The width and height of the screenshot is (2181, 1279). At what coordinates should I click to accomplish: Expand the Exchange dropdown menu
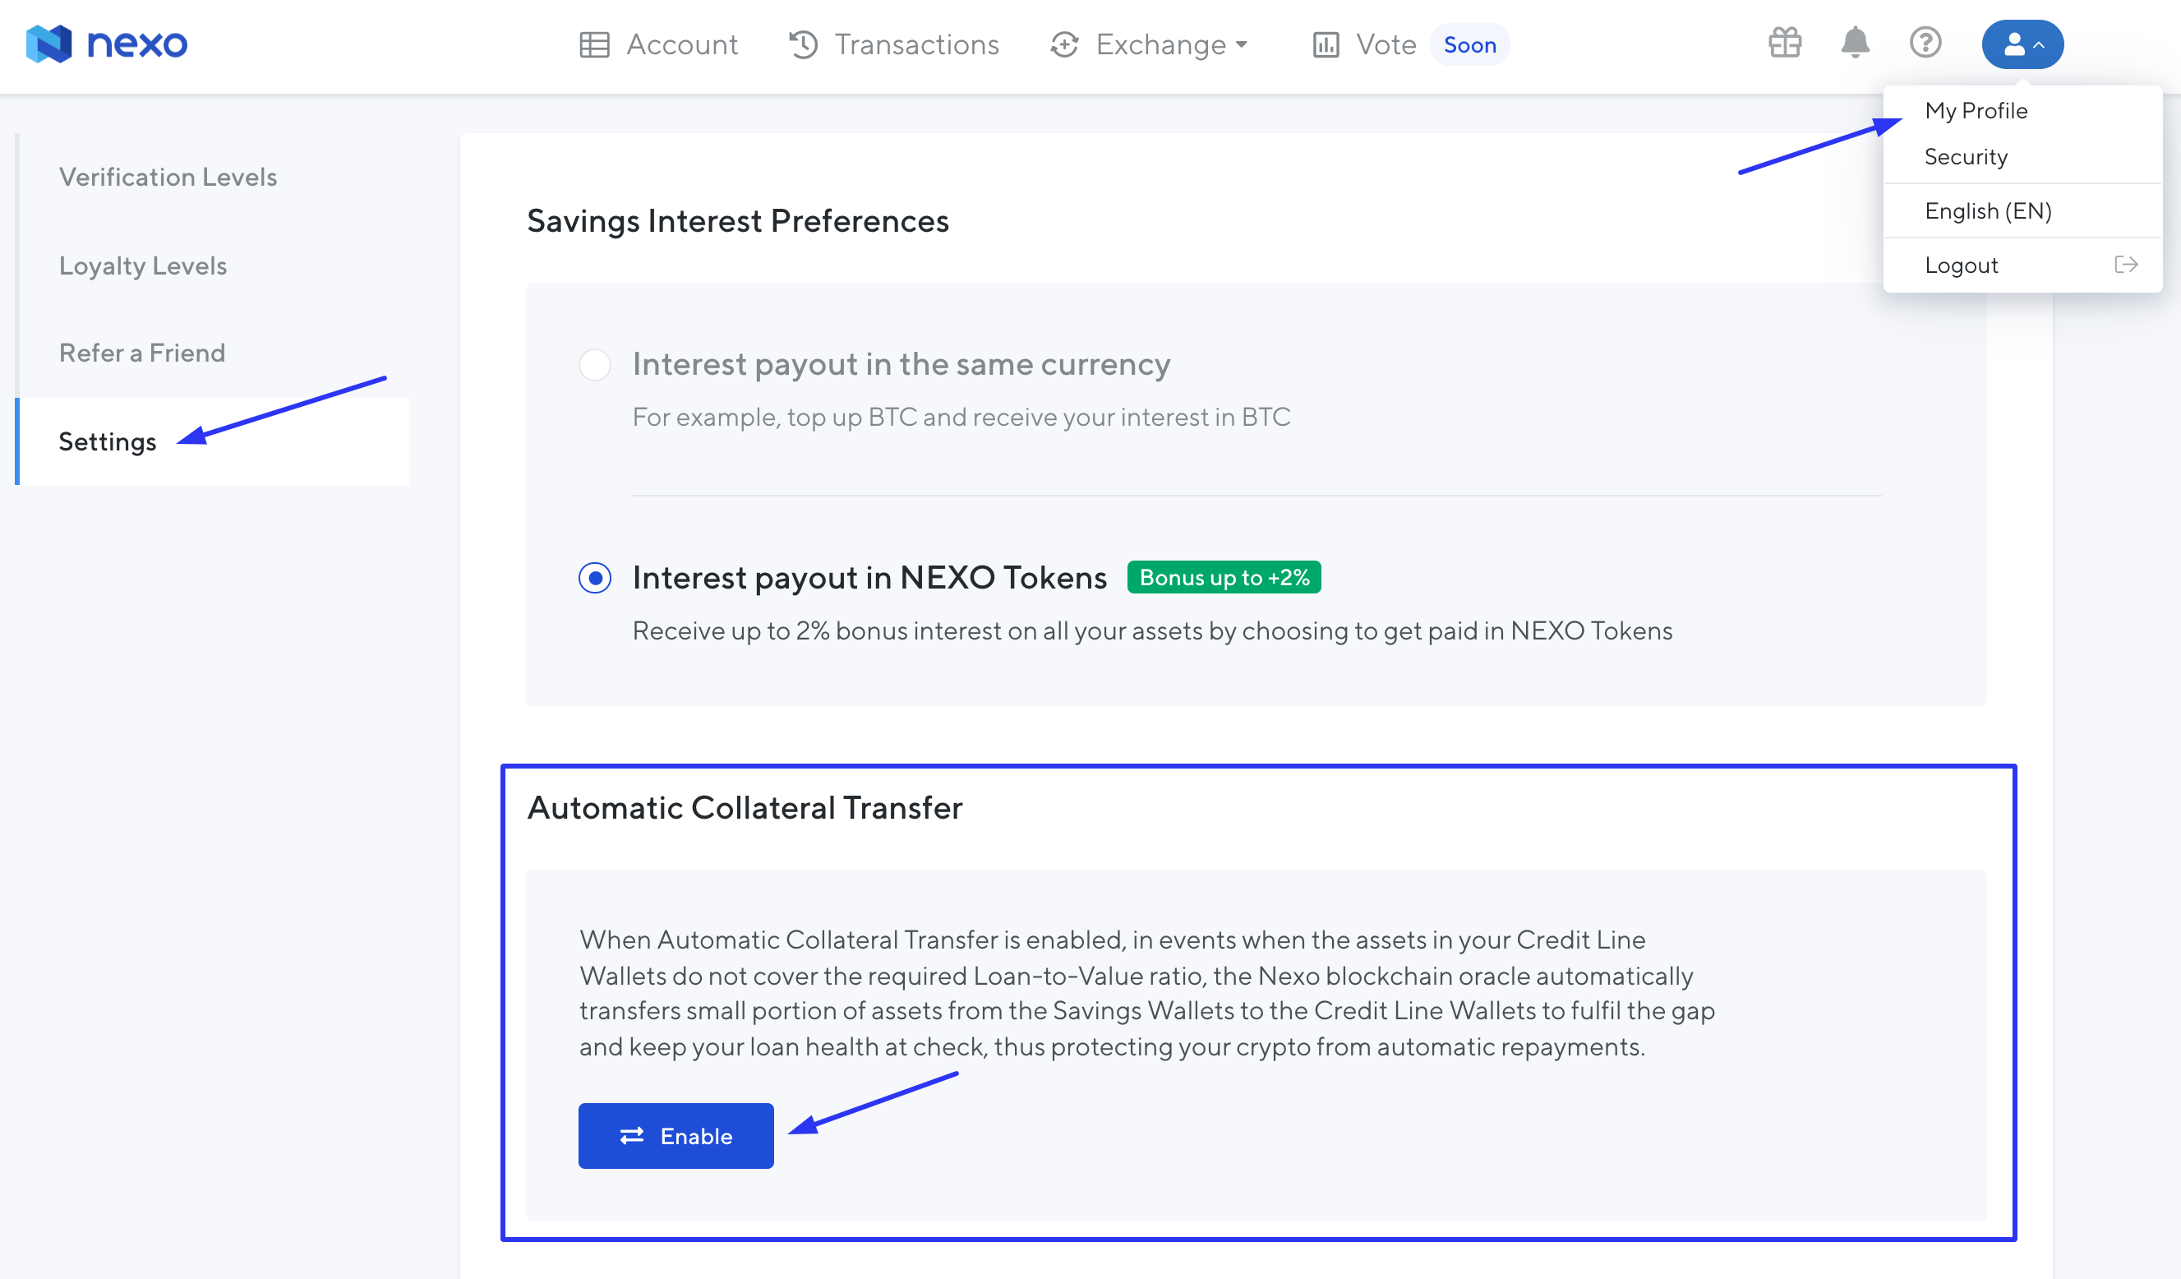pyautogui.click(x=1161, y=45)
